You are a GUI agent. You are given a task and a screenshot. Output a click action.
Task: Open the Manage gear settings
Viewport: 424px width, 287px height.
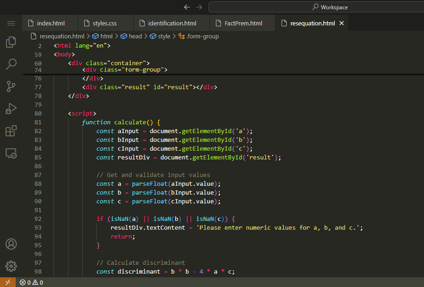[x=11, y=266]
